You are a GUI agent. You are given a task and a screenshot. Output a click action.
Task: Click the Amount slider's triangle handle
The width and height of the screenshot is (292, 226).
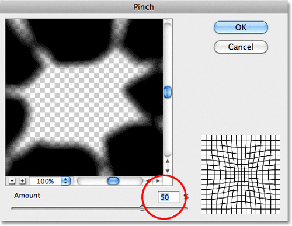[142, 208]
